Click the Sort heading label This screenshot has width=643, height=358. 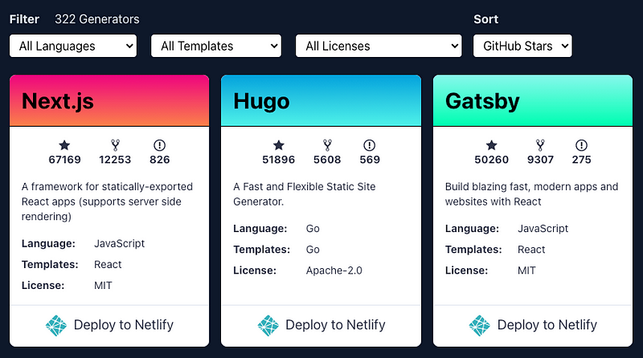pyautogui.click(x=486, y=19)
